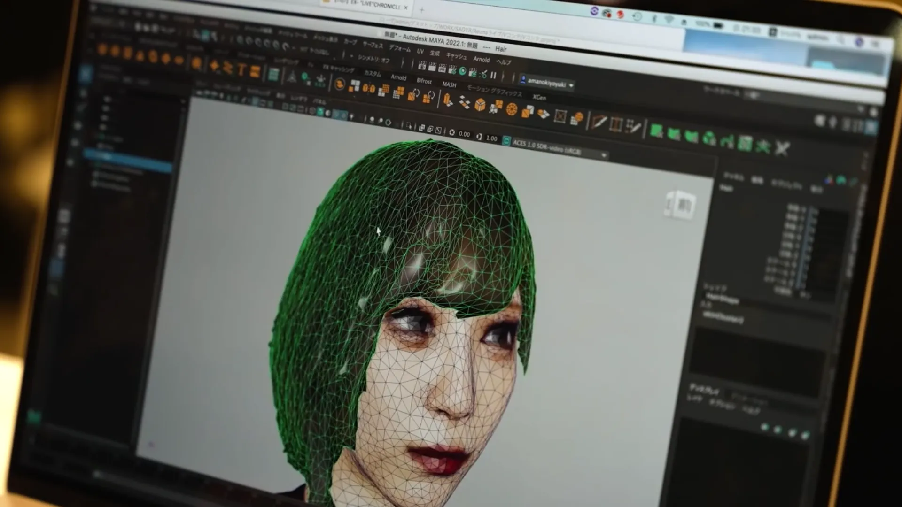The image size is (902, 507).
Task: Click the pause rendering icon in status line
Action: coord(493,75)
